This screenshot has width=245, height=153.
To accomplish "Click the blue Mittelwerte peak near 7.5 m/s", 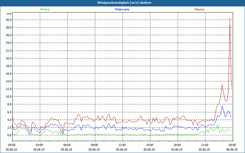I will coord(222,106).
